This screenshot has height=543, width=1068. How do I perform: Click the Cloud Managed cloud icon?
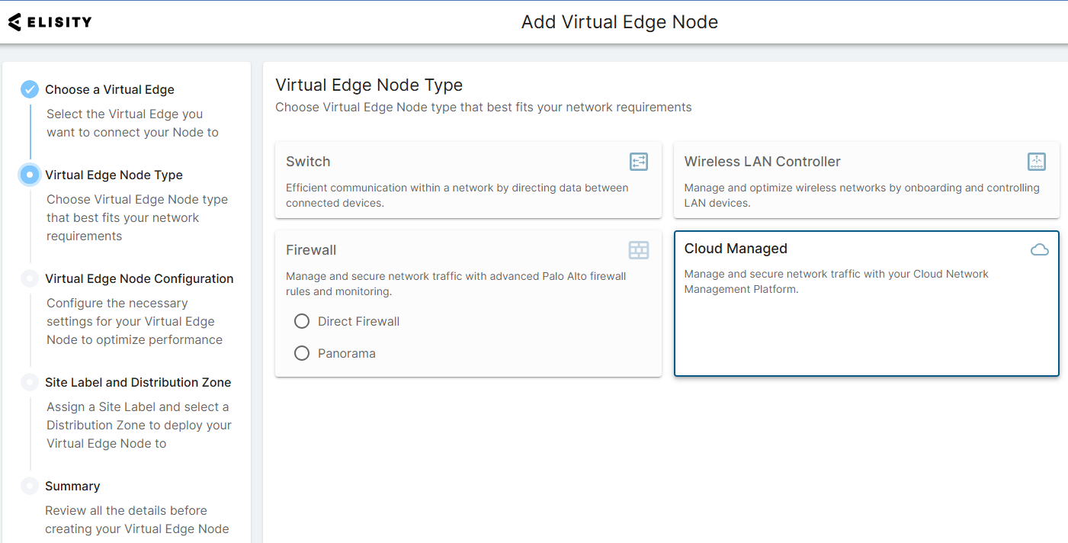(1039, 249)
